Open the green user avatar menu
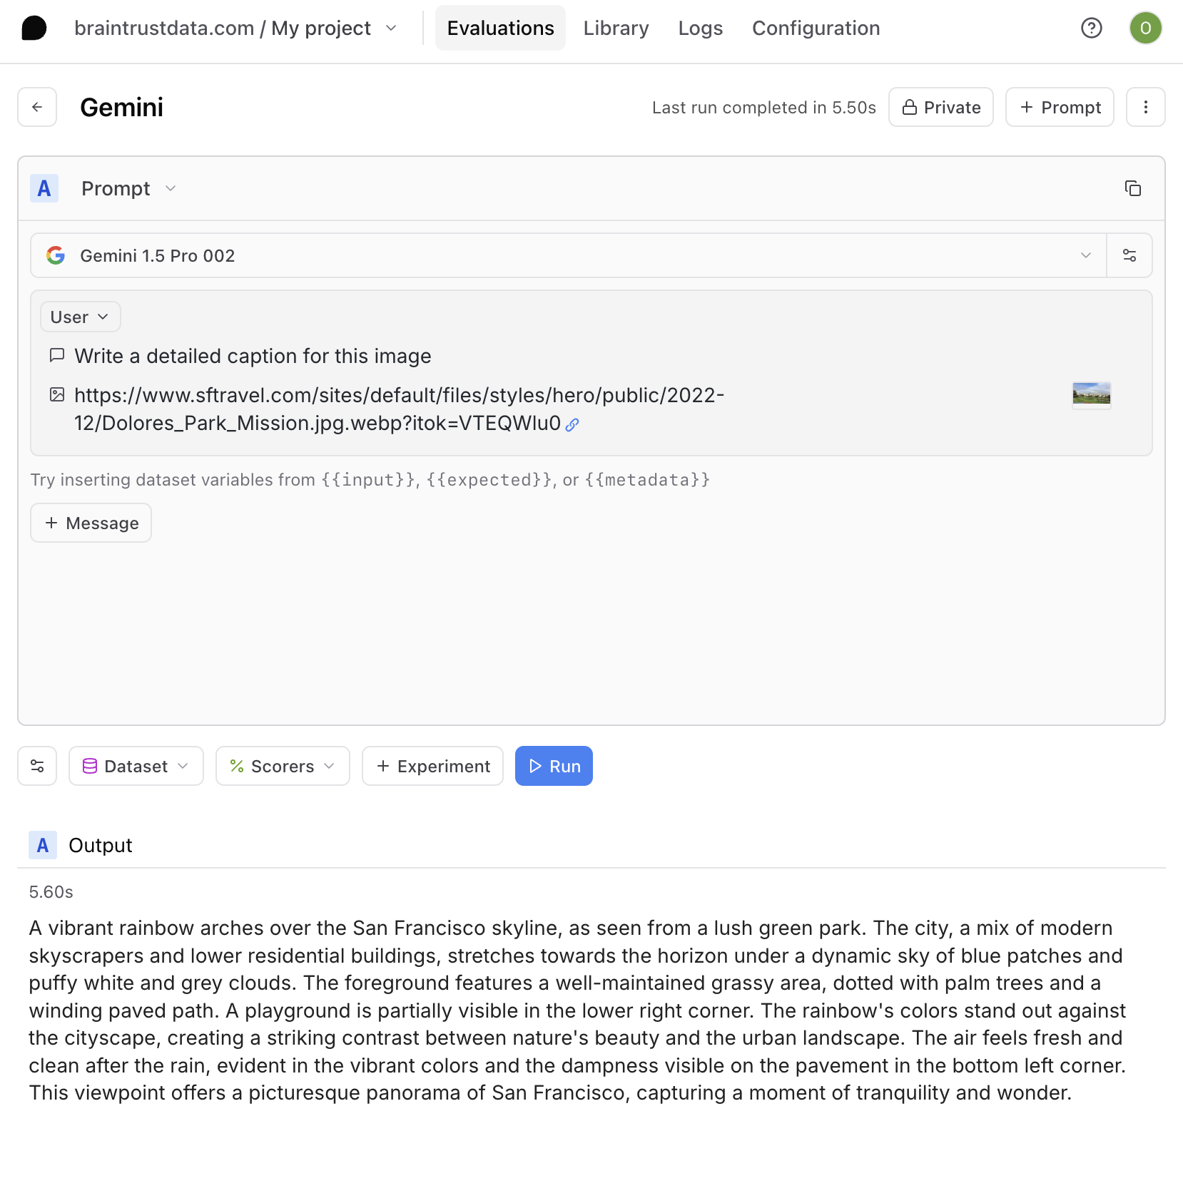This screenshot has height=1198, width=1183. (x=1145, y=29)
